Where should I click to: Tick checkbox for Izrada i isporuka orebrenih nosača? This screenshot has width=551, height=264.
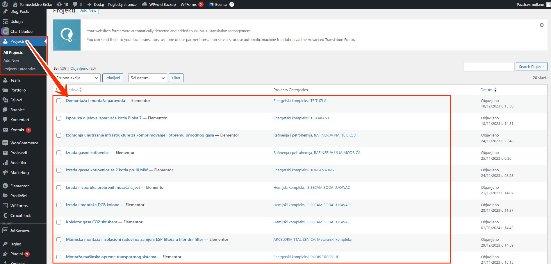pos(59,188)
